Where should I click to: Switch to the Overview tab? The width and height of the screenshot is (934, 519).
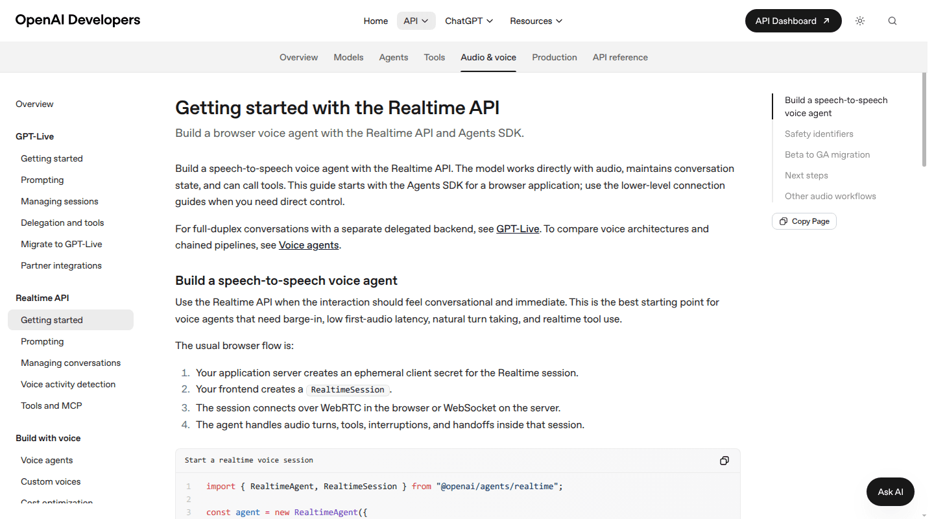coord(299,57)
